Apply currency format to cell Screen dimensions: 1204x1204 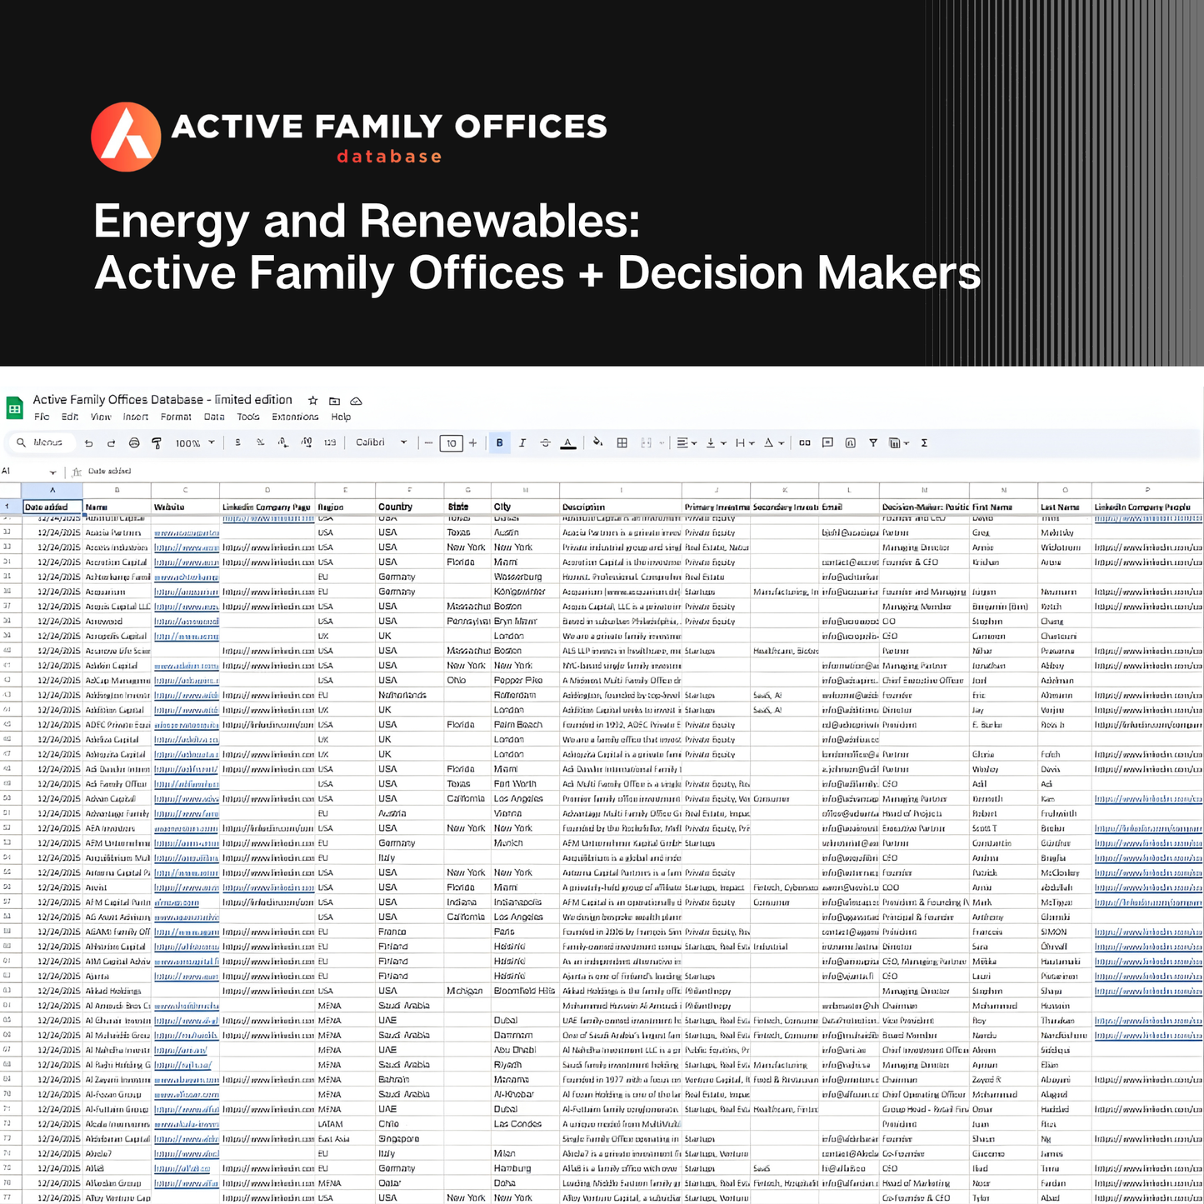(x=237, y=442)
